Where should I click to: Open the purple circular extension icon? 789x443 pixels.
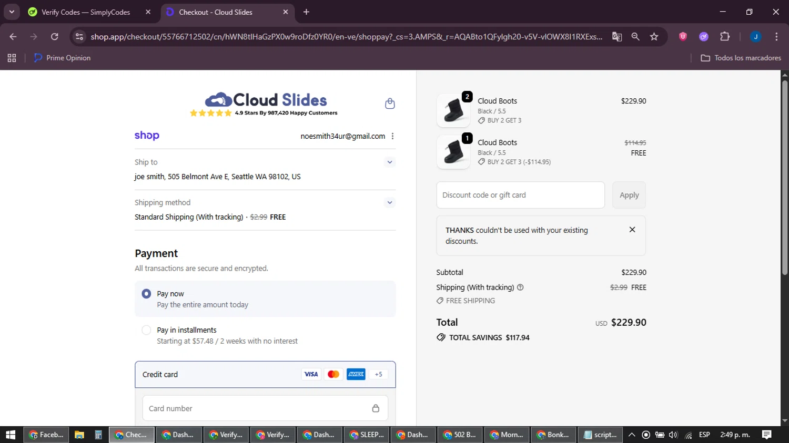click(x=704, y=36)
